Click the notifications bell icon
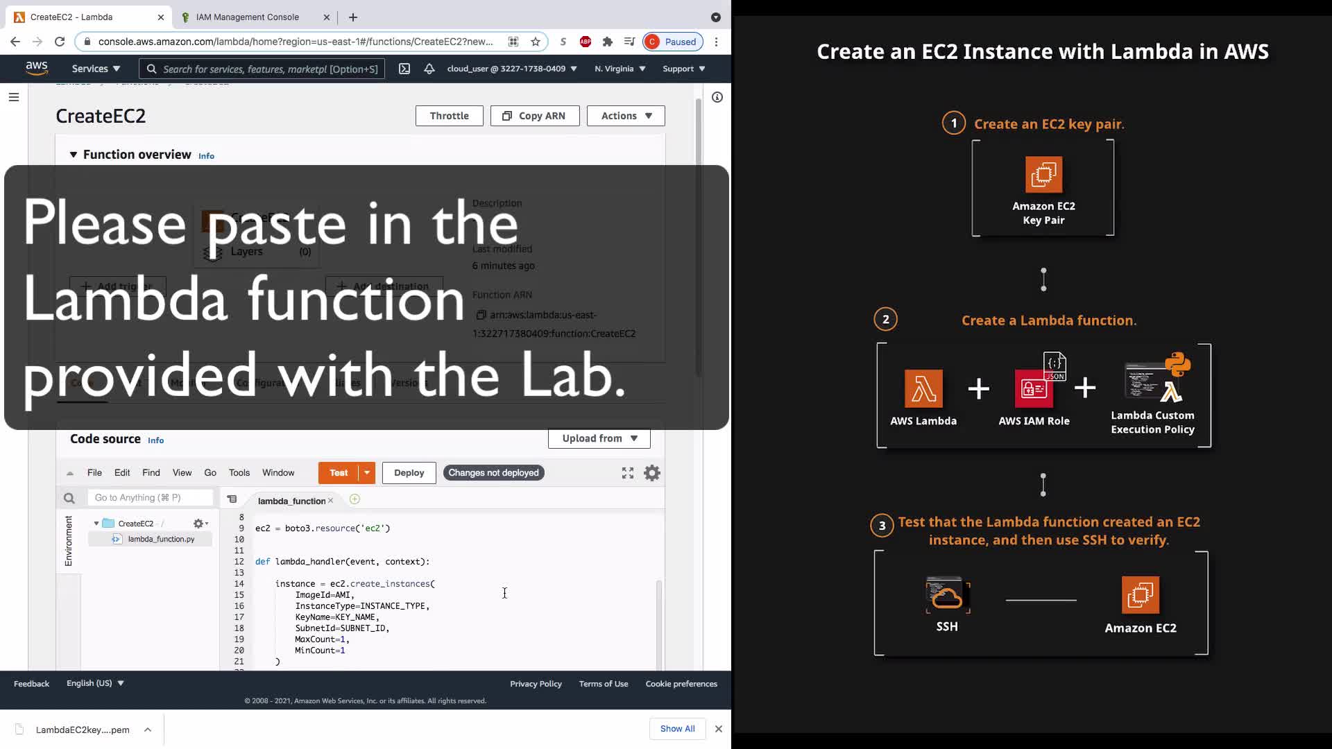 click(x=429, y=69)
